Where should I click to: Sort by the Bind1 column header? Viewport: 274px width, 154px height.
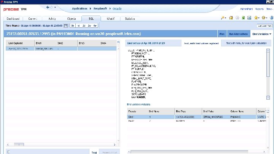click(x=45, y=43)
